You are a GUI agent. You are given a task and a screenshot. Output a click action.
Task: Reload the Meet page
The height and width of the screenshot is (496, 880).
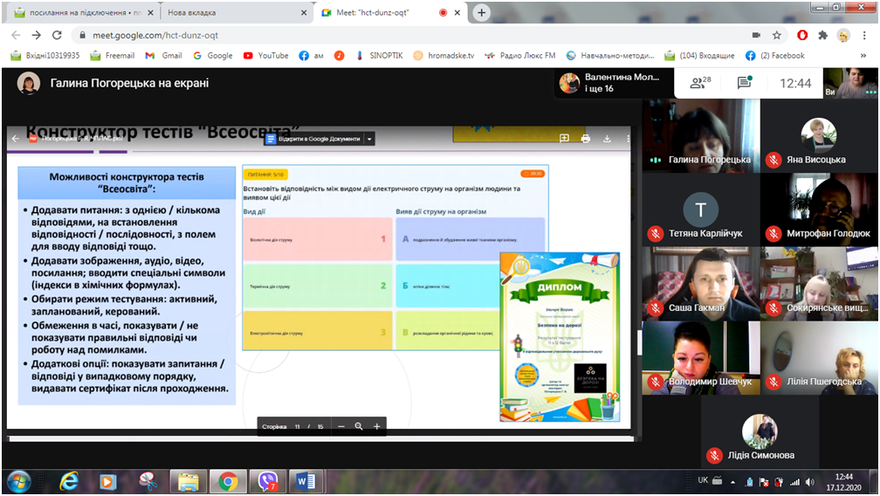pos(57,35)
